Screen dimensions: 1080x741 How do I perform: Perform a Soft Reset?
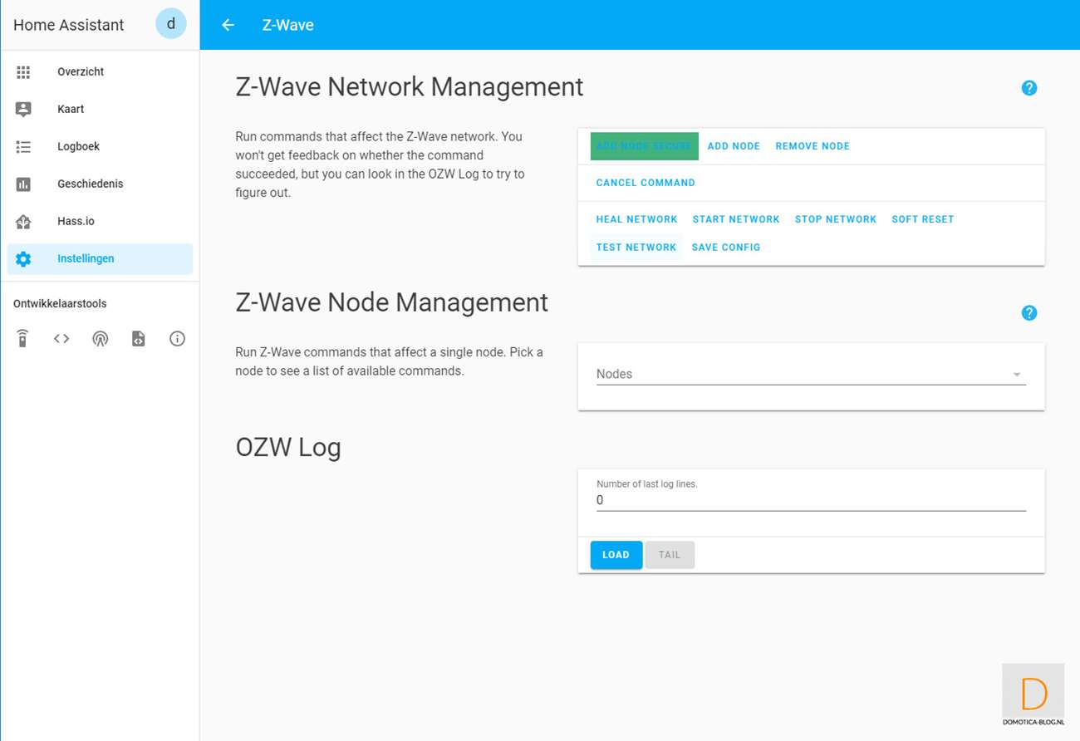click(x=923, y=219)
